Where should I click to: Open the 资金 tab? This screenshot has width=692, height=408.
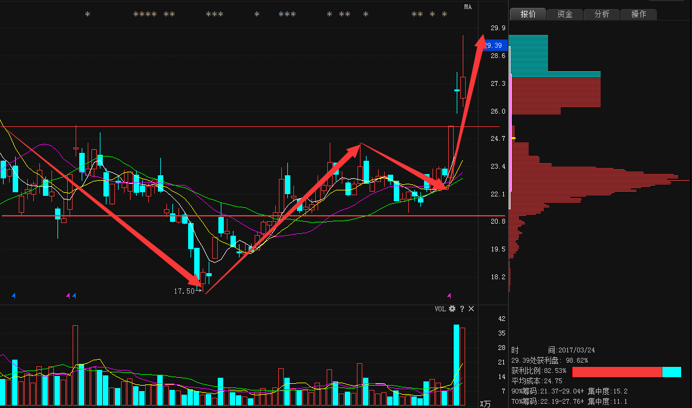[565, 14]
